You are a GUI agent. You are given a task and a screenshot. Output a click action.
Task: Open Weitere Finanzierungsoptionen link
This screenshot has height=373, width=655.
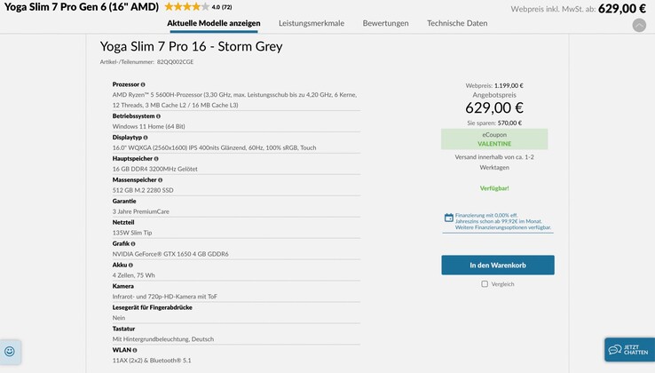(502, 227)
